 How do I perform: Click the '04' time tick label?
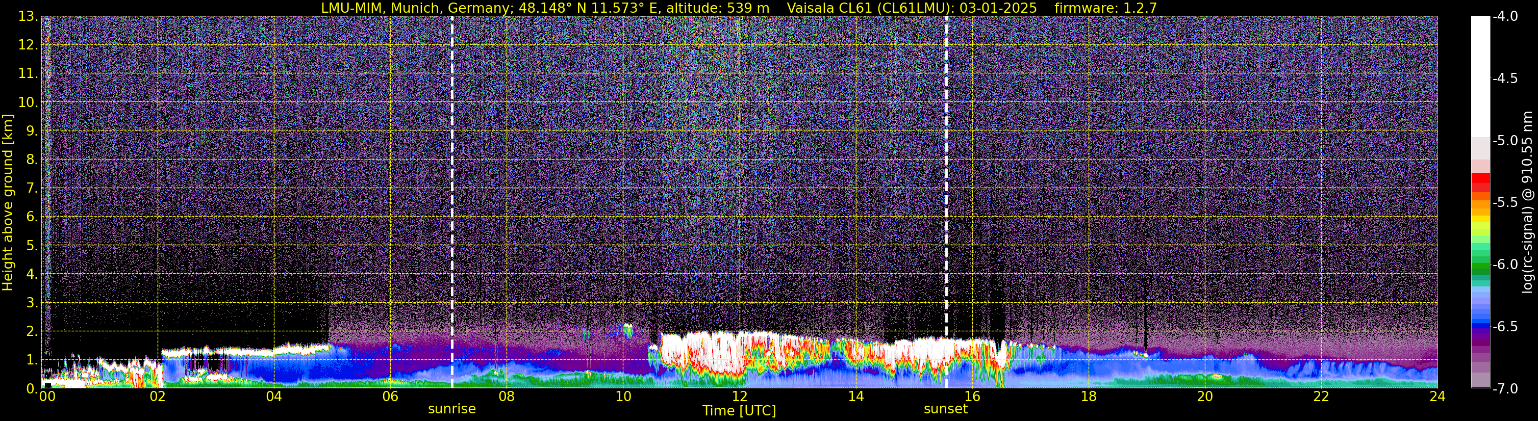point(273,397)
